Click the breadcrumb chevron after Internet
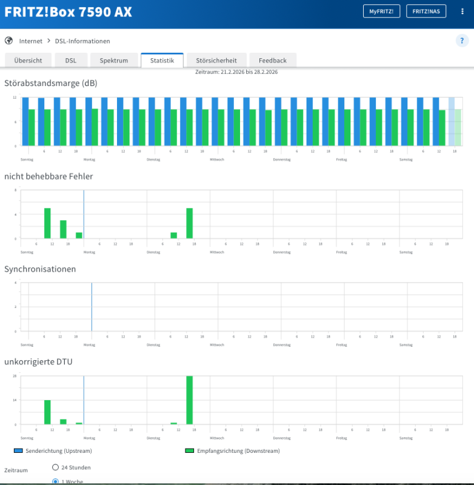Image resolution: width=474 pixels, height=485 pixels. click(x=48, y=41)
